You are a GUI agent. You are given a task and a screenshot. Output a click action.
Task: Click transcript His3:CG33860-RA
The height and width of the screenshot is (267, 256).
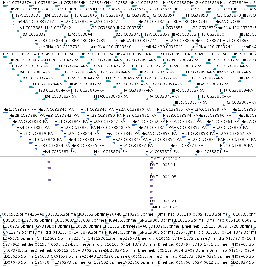(x=215, y=96)
